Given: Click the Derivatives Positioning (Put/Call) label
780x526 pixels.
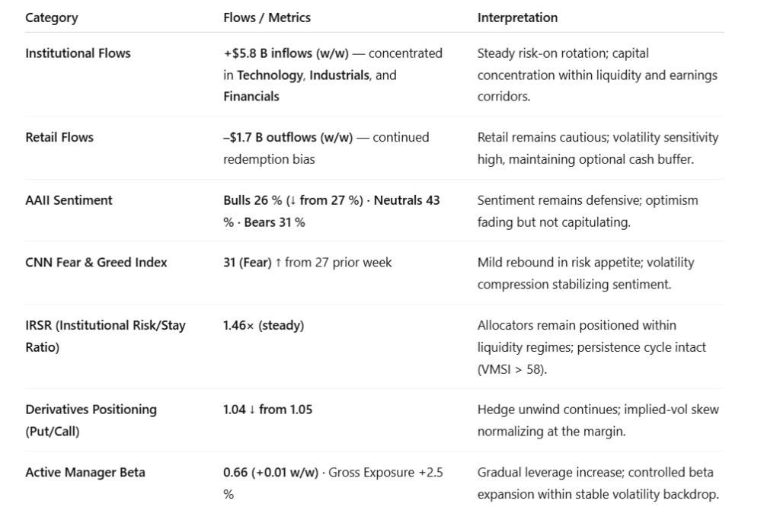Looking at the screenshot, I should point(91,419).
